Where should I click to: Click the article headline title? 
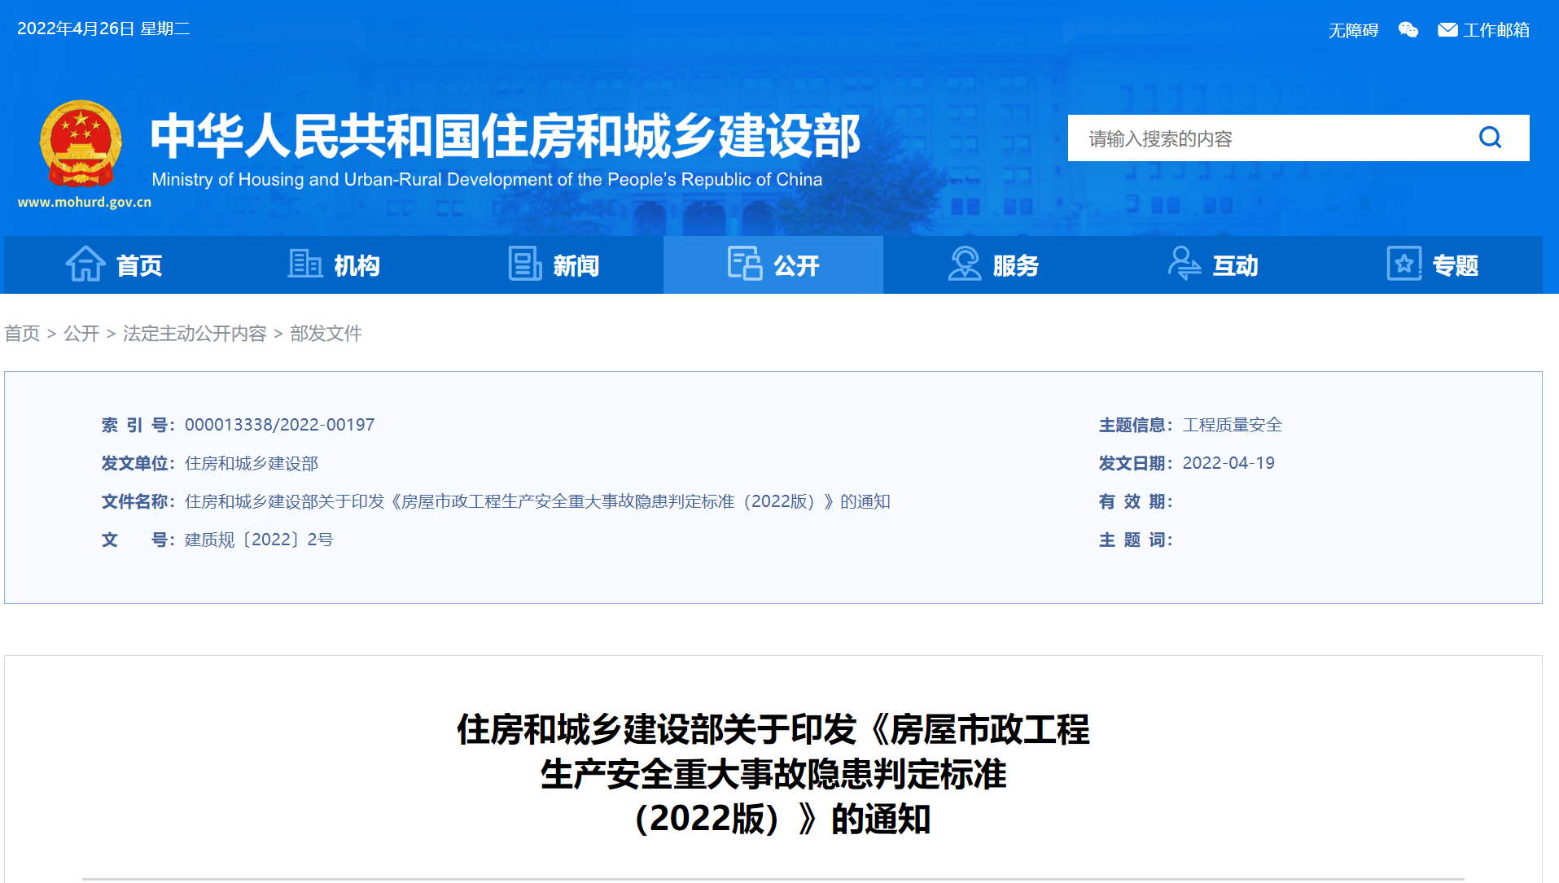tap(773, 774)
